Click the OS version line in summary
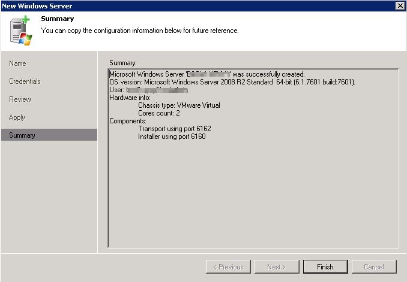The width and height of the screenshot is (407, 282). pyautogui.click(x=232, y=82)
